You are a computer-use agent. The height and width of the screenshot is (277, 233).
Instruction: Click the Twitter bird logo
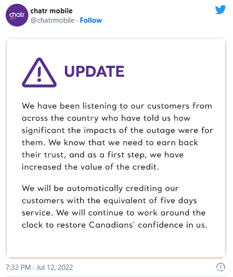[x=221, y=10]
